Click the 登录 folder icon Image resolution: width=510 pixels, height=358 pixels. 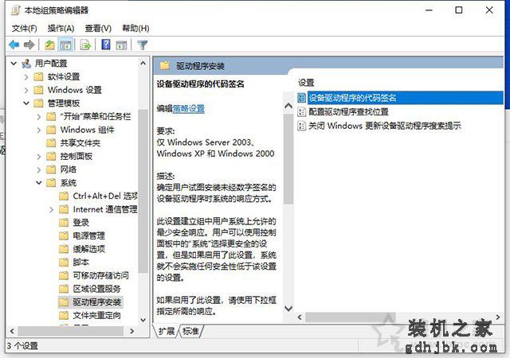(x=64, y=223)
